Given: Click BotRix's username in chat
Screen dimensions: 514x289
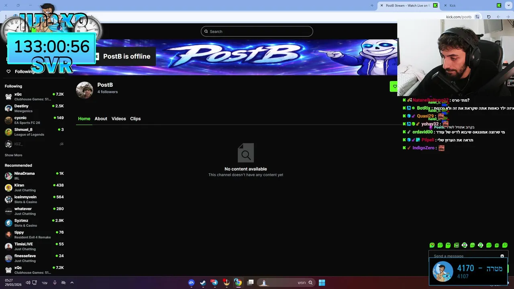Looking at the screenshot, I should tap(424, 108).
